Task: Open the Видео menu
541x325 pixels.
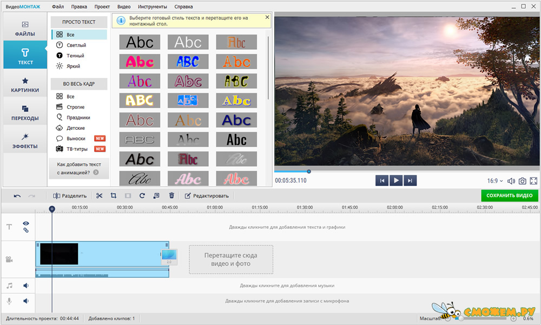Action: (x=124, y=6)
